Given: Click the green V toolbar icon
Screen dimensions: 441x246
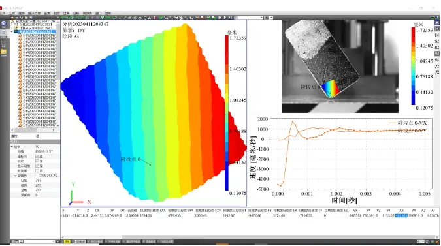Looking at the screenshot, I should click(x=103, y=18).
